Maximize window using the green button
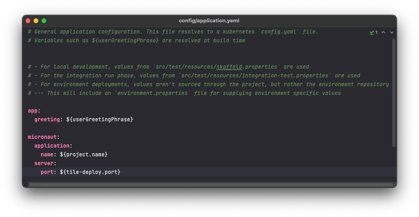 click(x=44, y=21)
